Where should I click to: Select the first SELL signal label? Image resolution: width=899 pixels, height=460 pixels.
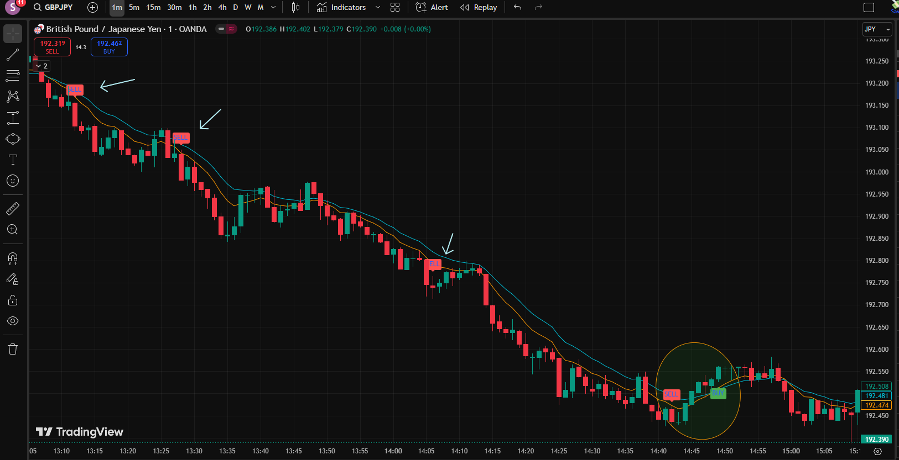click(x=75, y=89)
